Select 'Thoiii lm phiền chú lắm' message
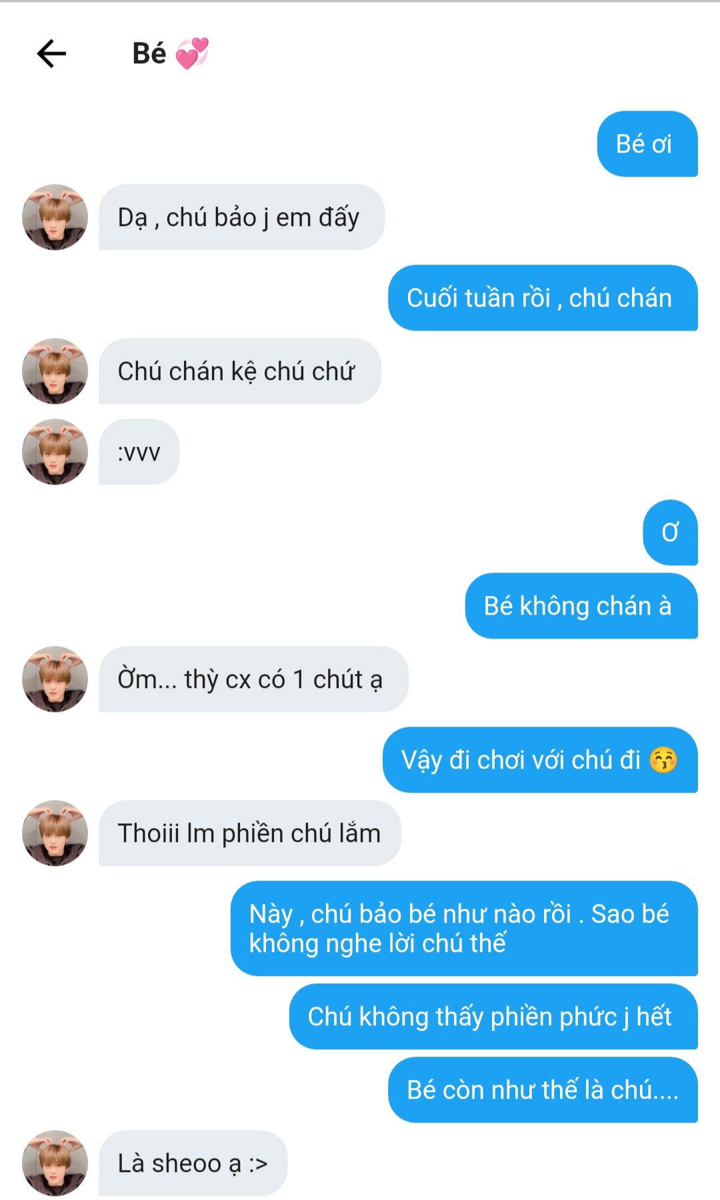This screenshot has width=720, height=1200. point(250,833)
